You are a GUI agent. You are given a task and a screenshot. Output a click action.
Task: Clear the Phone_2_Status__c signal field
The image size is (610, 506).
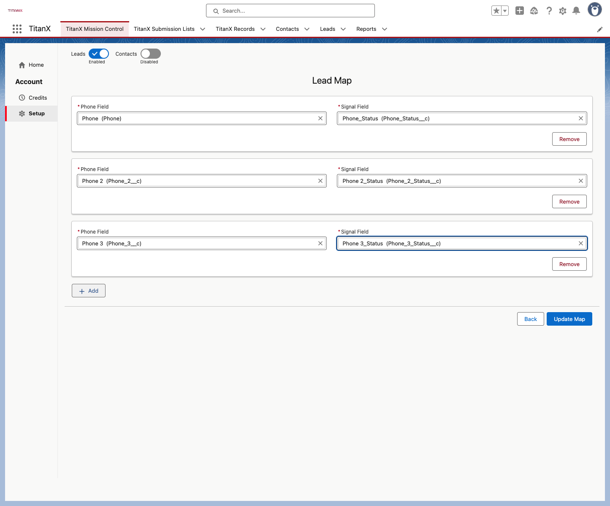point(581,181)
